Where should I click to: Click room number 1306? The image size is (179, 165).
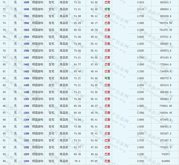26,134
